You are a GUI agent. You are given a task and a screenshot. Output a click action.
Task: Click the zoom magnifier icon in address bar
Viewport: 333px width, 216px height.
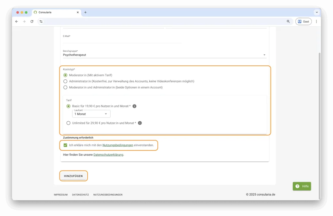[x=288, y=21]
